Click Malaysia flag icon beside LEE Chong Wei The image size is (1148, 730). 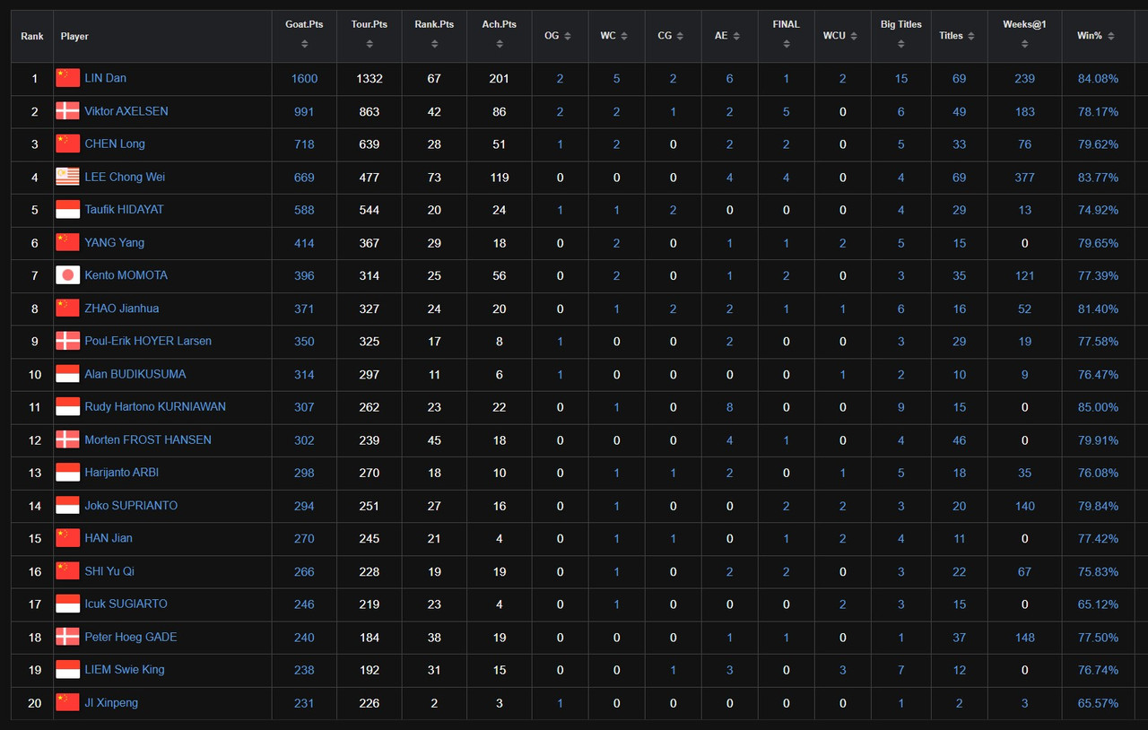coord(67,177)
